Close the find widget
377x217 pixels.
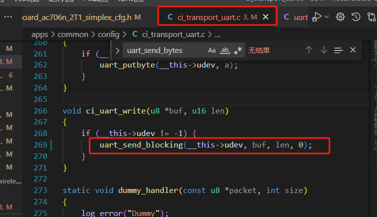pos(352,50)
